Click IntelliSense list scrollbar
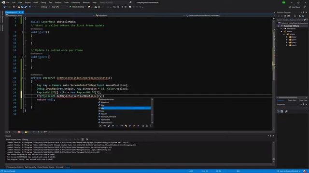Image resolution: width=309 pixels, height=173 pixels. coord(152,111)
